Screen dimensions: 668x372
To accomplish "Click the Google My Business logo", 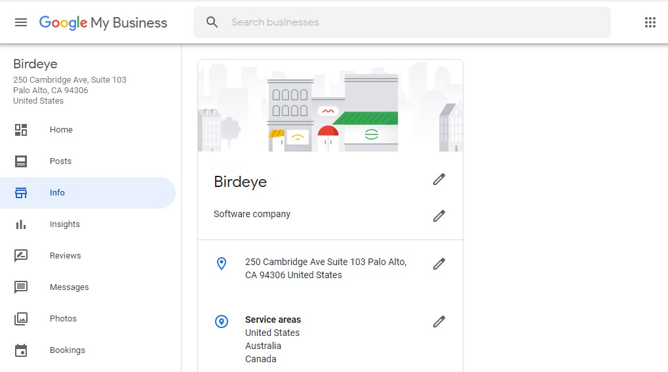I will click(103, 22).
